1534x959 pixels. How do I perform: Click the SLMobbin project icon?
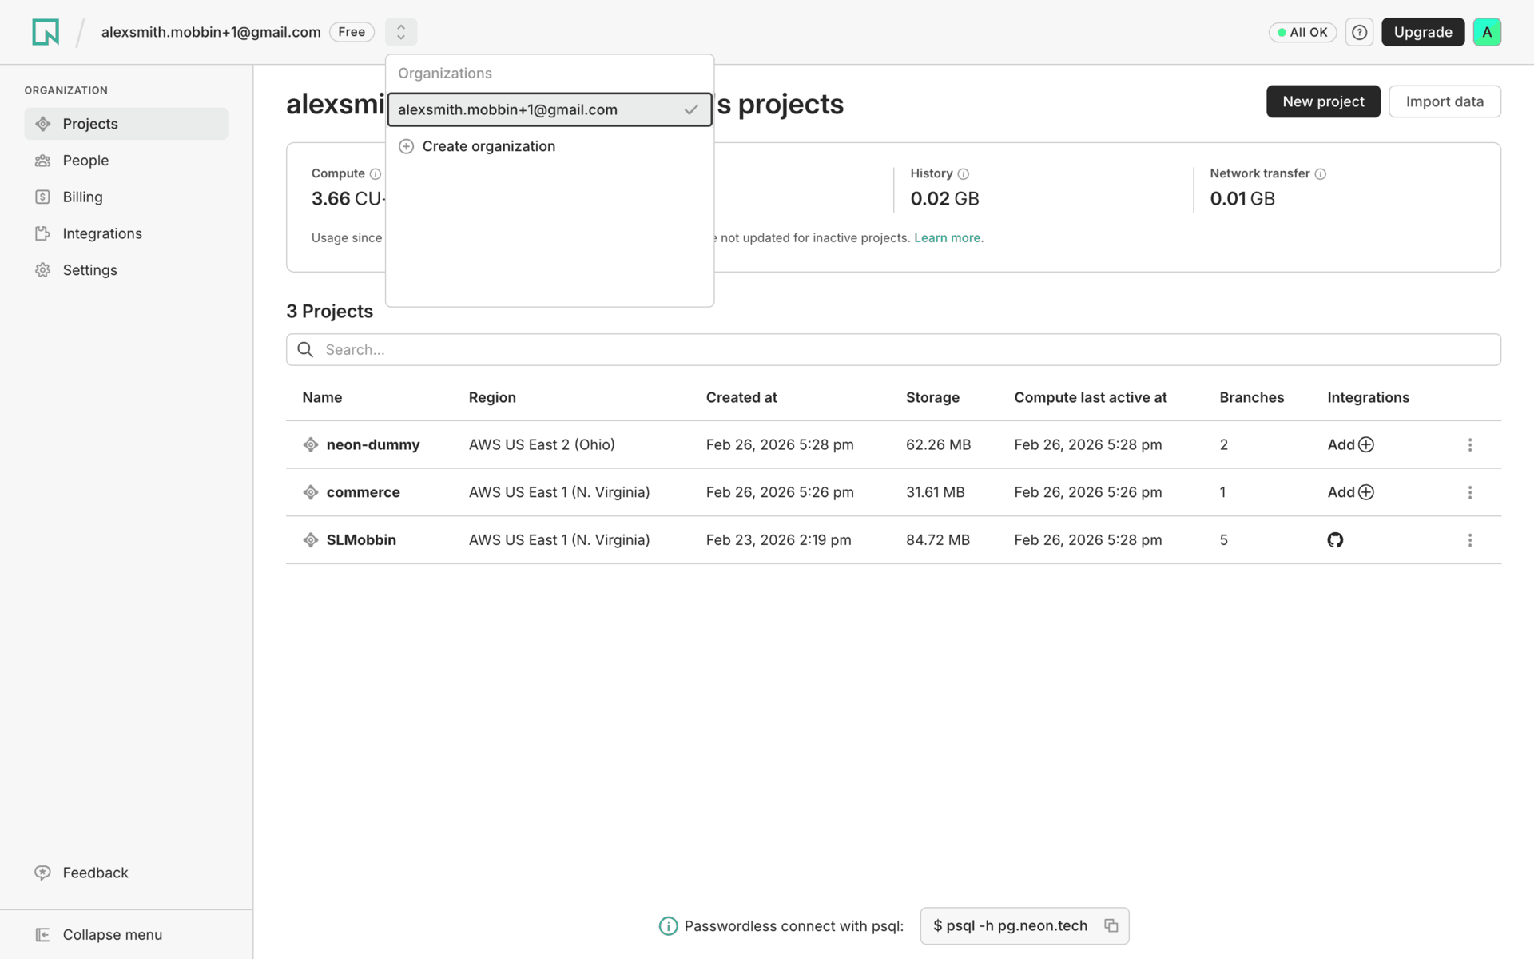pos(311,540)
